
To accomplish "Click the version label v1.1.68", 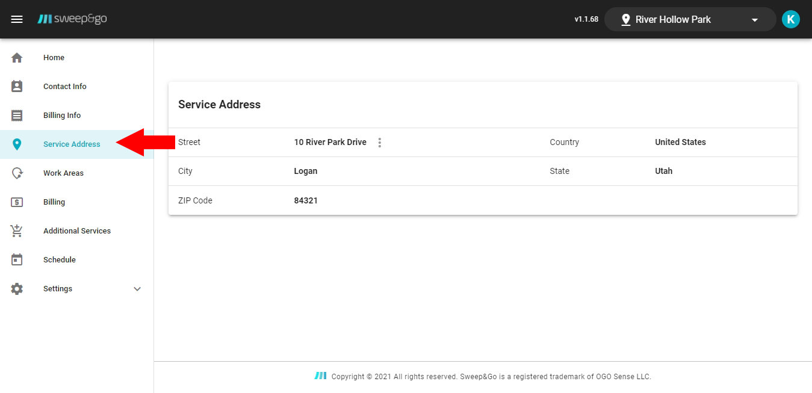I will pyautogui.click(x=587, y=19).
